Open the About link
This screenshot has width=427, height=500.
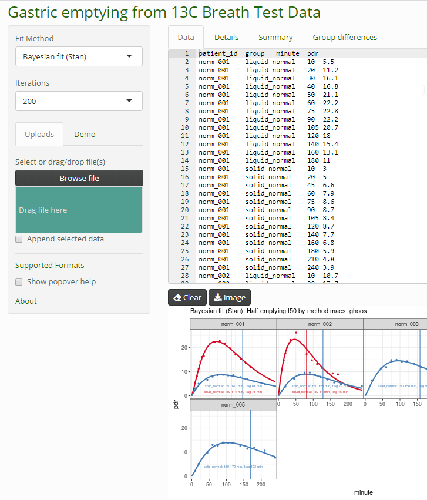tap(26, 301)
